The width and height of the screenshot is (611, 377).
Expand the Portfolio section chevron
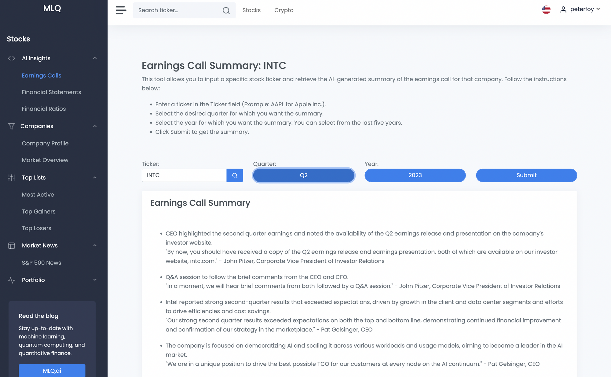tap(95, 280)
